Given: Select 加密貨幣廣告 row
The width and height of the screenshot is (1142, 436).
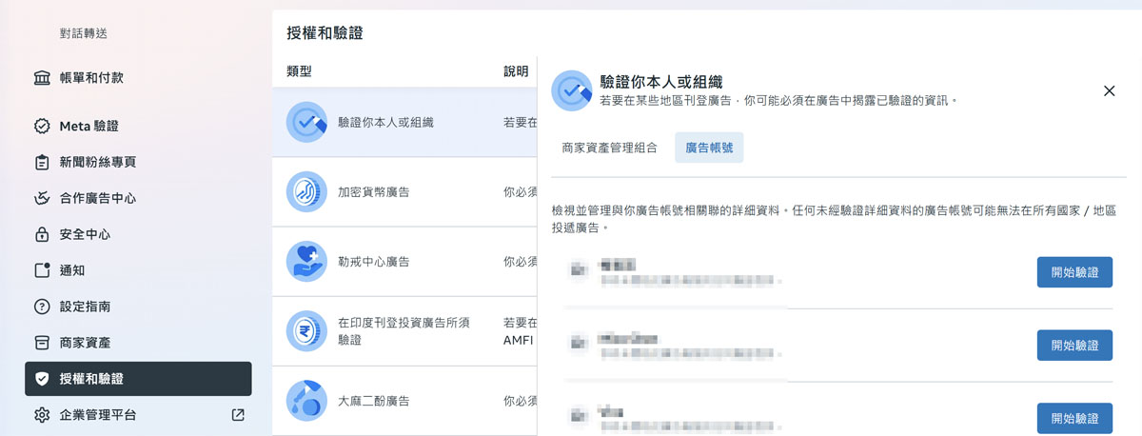Looking at the screenshot, I should pyautogui.click(x=404, y=191).
